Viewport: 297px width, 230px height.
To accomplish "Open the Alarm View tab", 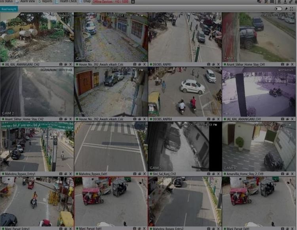I will tap(27, 2).
